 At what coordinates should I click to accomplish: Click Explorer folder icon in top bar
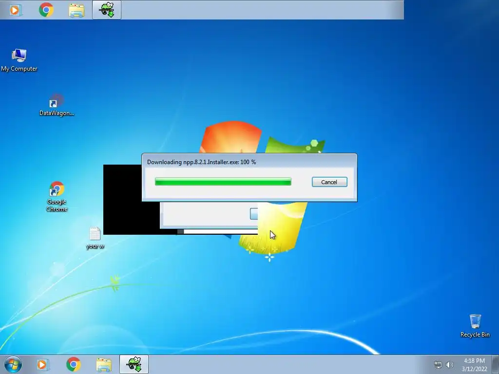click(x=77, y=10)
